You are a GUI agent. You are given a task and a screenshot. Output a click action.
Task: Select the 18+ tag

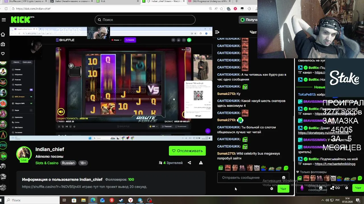(83, 163)
